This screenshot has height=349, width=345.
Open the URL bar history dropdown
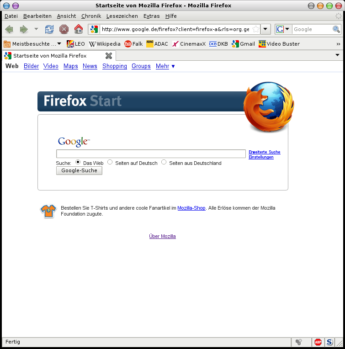tap(266, 29)
